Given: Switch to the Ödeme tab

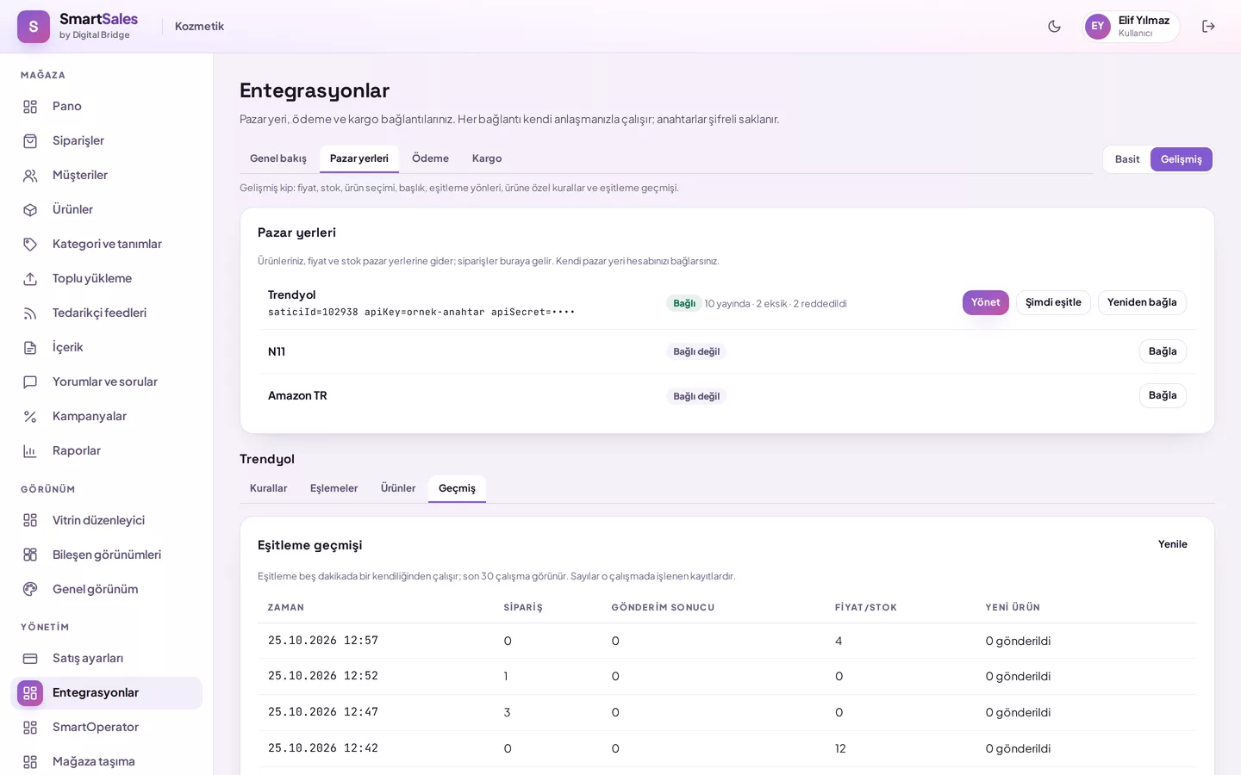Looking at the screenshot, I should point(430,158).
